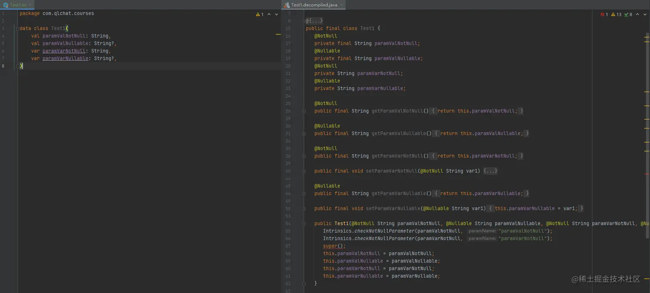Screen dimensions: 650x293
Task: Click the red error stripe on the right scrollbar
Action: pos(647,174)
